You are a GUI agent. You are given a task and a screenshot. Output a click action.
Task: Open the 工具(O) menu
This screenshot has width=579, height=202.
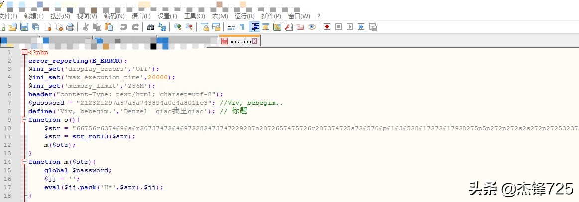click(194, 16)
